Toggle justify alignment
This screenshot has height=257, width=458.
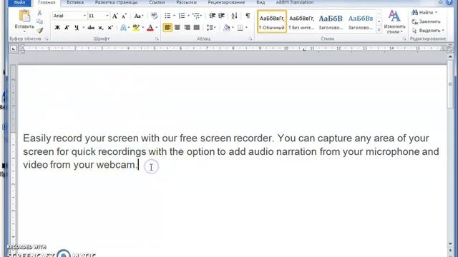point(197,28)
